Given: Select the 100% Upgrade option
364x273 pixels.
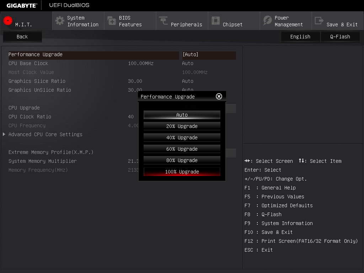Looking at the screenshot, I should tap(182, 172).
